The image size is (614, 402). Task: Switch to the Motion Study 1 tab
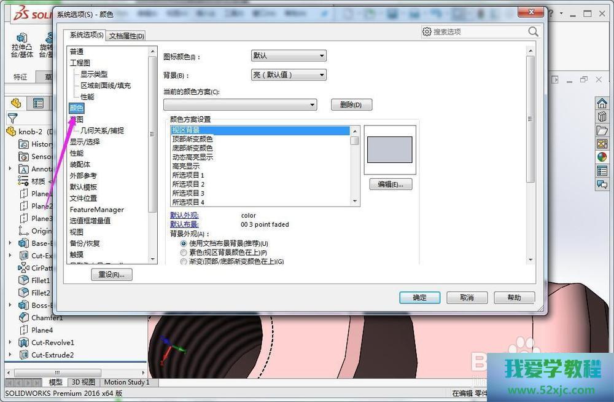pyautogui.click(x=126, y=382)
